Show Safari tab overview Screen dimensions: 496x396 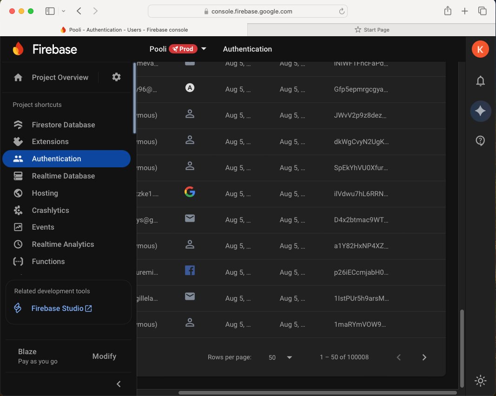click(482, 11)
